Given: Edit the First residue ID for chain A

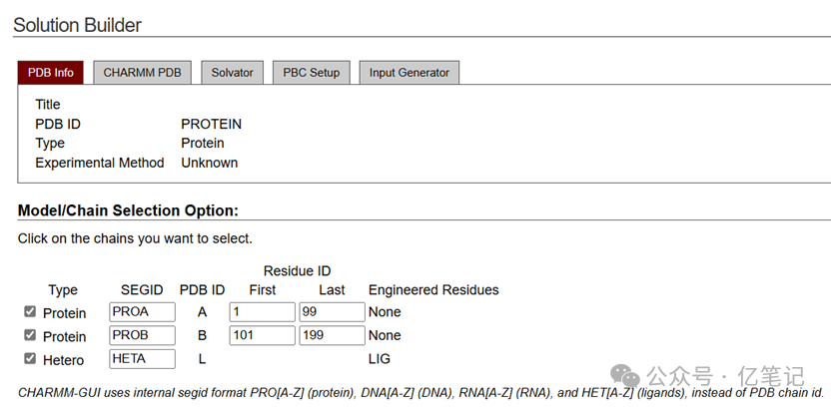Looking at the screenshot, I should coord(262,312).
